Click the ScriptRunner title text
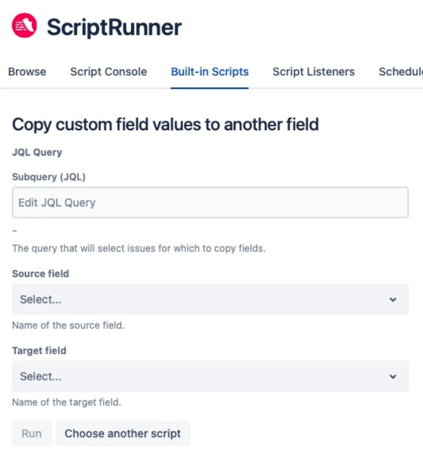423x456 pixels. tap(114, 28)
